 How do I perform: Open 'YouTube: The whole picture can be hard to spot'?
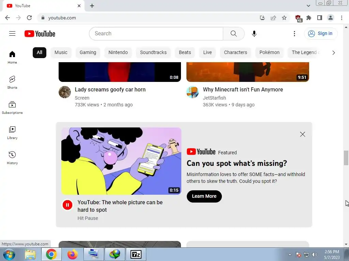pos(120,206)
